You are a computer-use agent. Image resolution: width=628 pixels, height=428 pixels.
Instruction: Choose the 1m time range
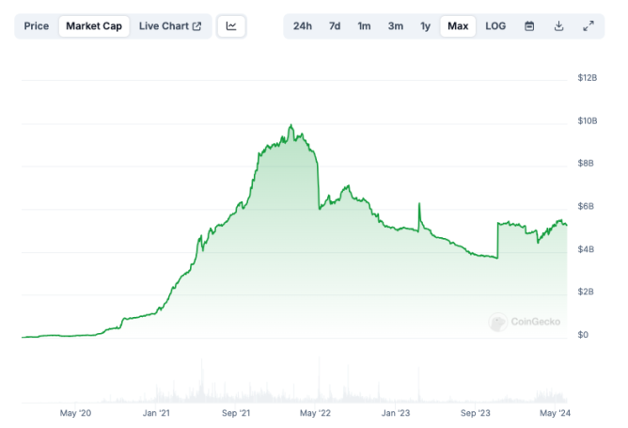pos(364,26)
